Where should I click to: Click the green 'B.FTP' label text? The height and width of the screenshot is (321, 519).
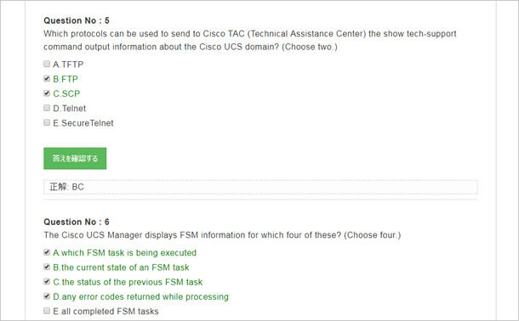click(66, 79)
